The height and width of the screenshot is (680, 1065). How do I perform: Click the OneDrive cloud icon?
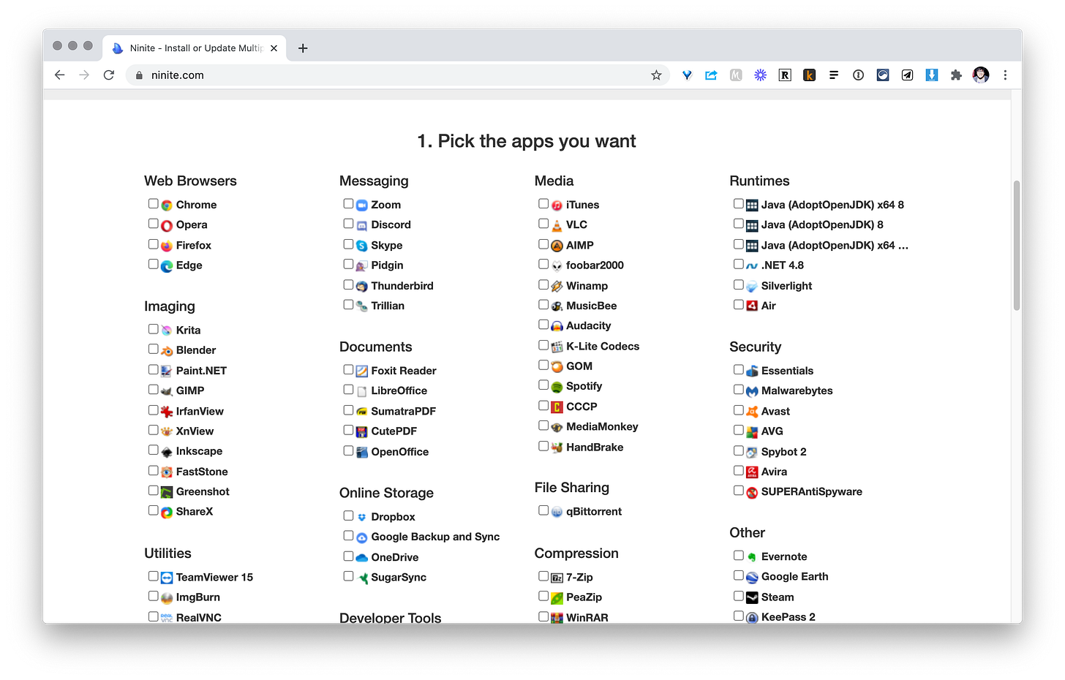(x=361, y=557)
